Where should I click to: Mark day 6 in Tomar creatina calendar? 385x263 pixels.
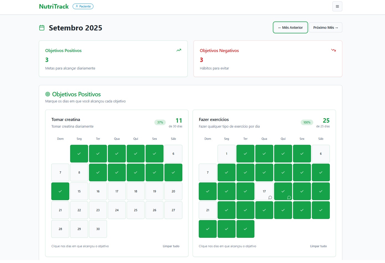tap(173, 154)
